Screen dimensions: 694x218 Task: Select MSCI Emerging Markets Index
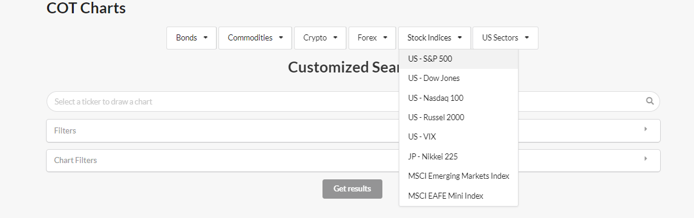point(459,176)
